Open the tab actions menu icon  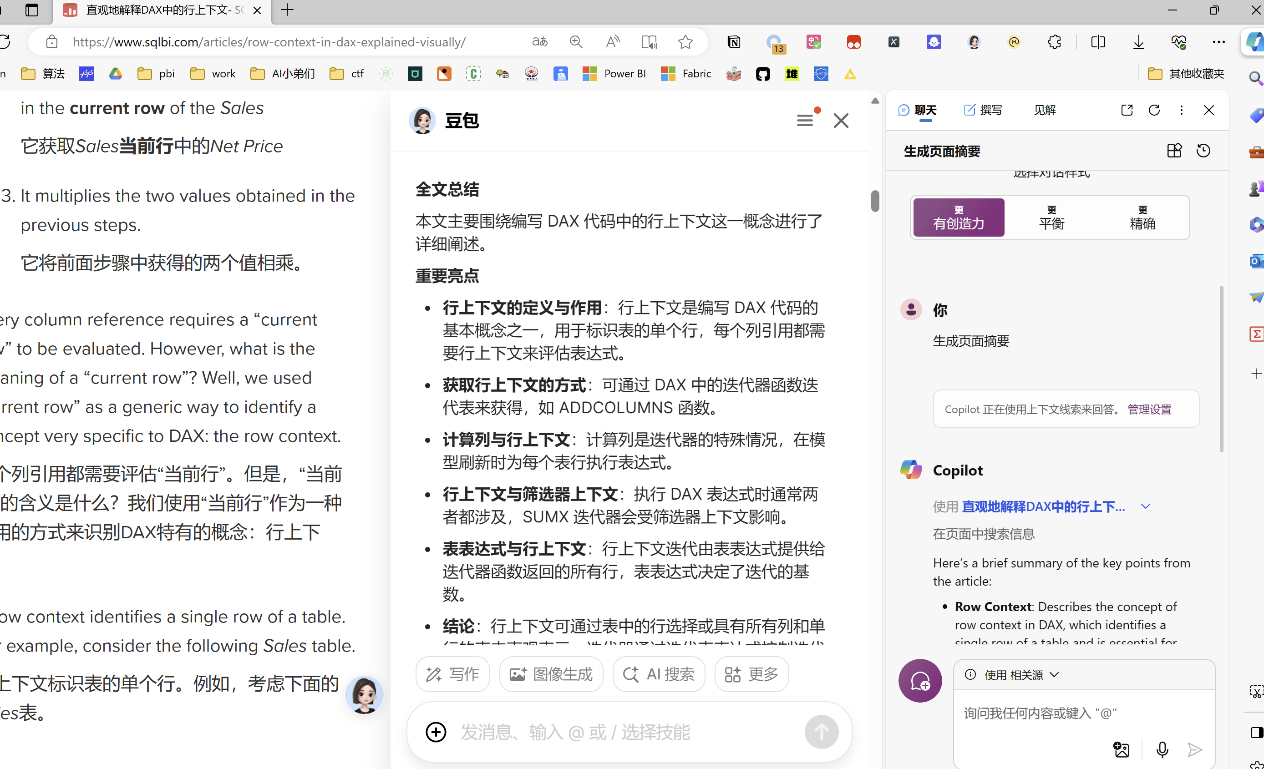pyautogui.click(x=32, y=10)
